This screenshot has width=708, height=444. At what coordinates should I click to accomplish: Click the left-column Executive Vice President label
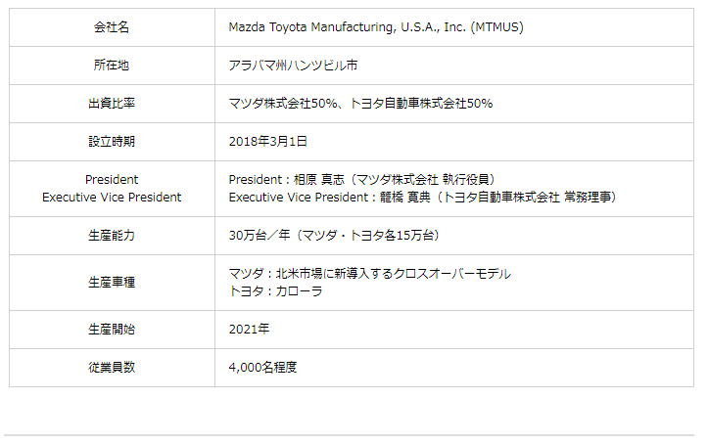(112, 197)
